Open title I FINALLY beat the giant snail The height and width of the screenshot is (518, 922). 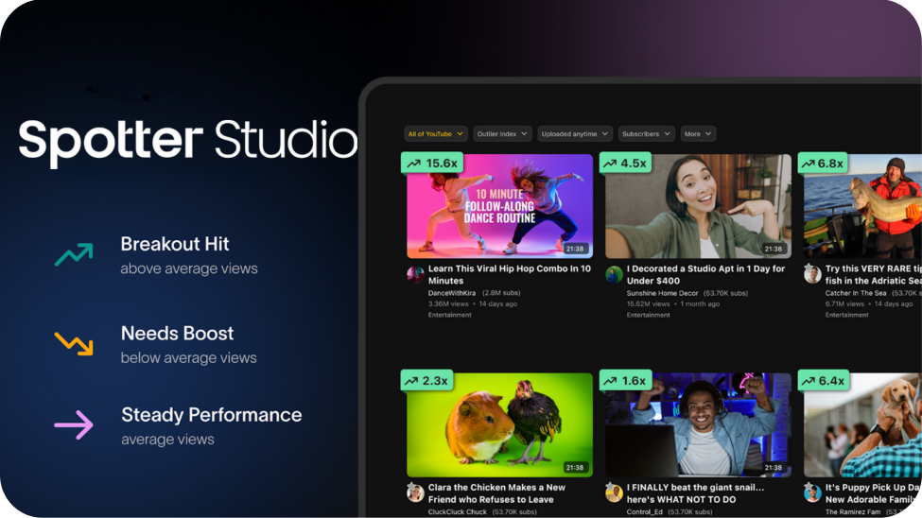tap(695, 493)
